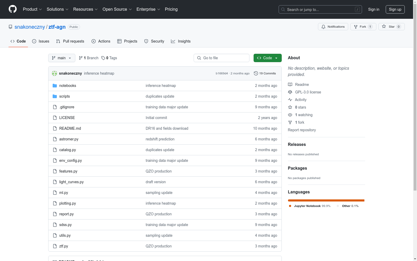Click the history clock icon by 19 Commits

pyautogui.click(x=256, y=73)
